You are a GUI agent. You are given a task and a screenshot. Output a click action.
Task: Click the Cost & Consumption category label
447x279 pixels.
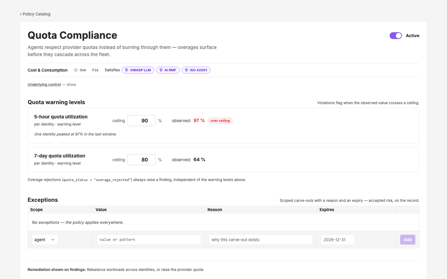(47, 70)
